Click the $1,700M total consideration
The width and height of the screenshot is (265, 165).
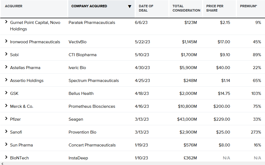pos(189,55)
